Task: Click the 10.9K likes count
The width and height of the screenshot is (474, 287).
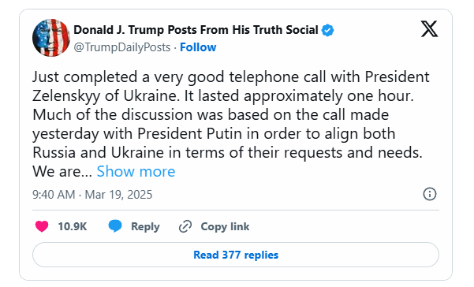Action: (x=73, y=226)
